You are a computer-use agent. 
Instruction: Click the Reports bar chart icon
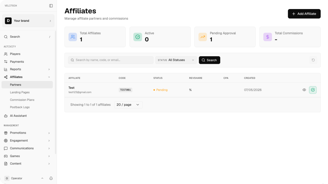[x=6, y=69]
